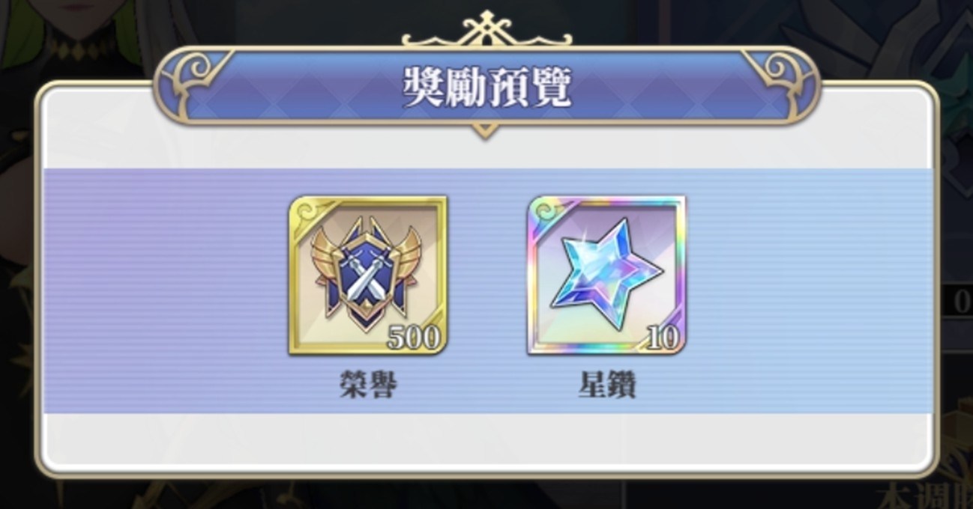The width and height of the screenshot is (973, 509).
Task: Click the 10 quantity on the star diamond
Action: click(x=662, y=338)
